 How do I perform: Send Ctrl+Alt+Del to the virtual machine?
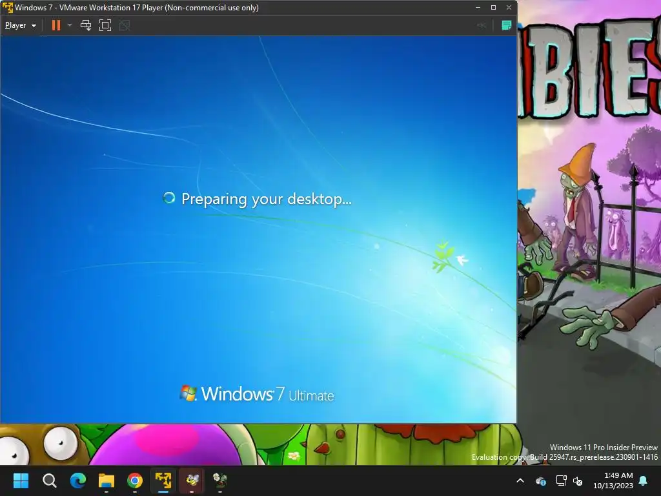pyautogui.click(x=86, y=25)
